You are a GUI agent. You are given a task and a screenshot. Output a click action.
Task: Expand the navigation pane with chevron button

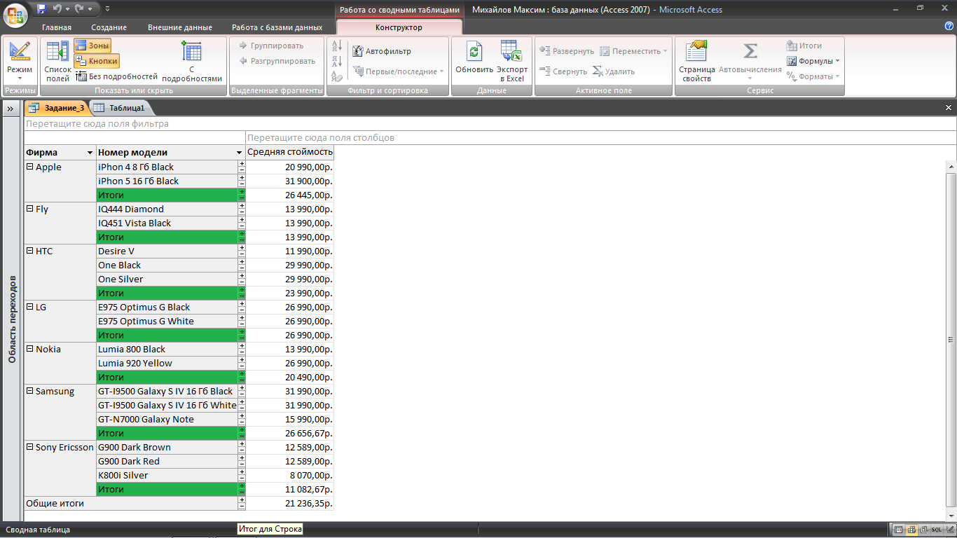(x=11, y=109)
